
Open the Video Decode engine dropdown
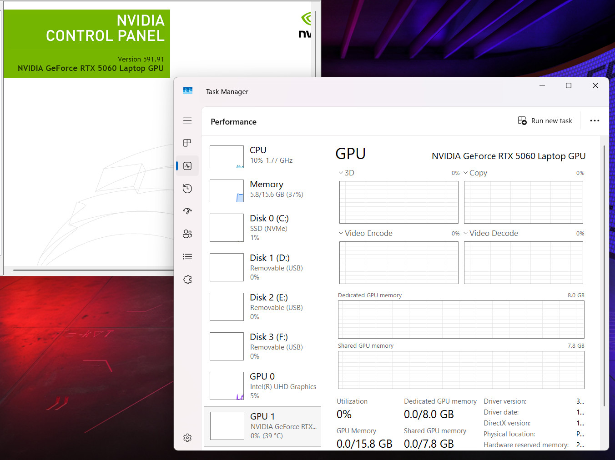465,233
